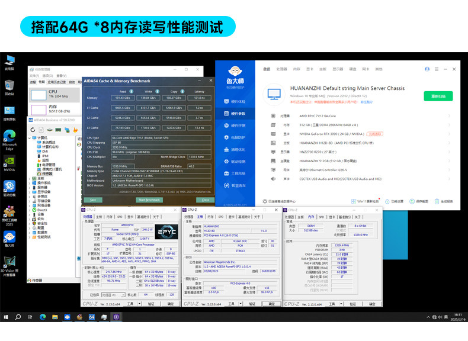The width and height of the screenshot is (468, 341).
Task: Open 工具市场 in Lu Dashi sidebar
Action: point(235,173)
